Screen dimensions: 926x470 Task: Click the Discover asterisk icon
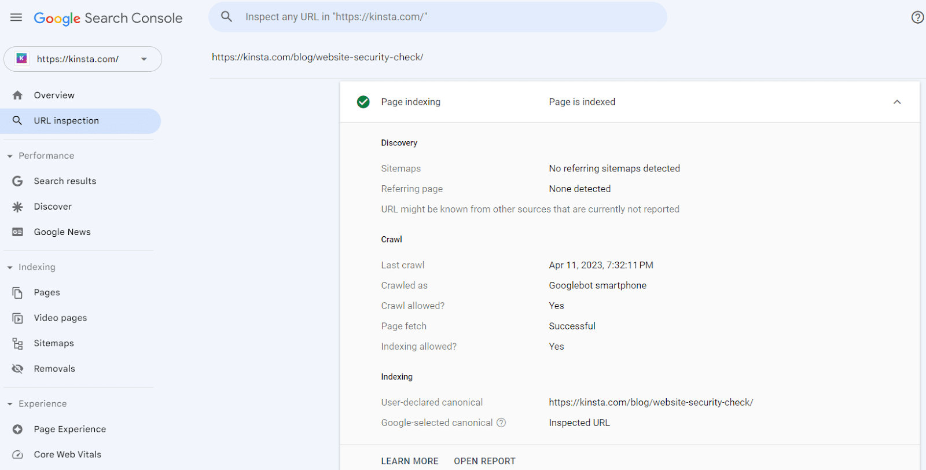tap(18, 207)
